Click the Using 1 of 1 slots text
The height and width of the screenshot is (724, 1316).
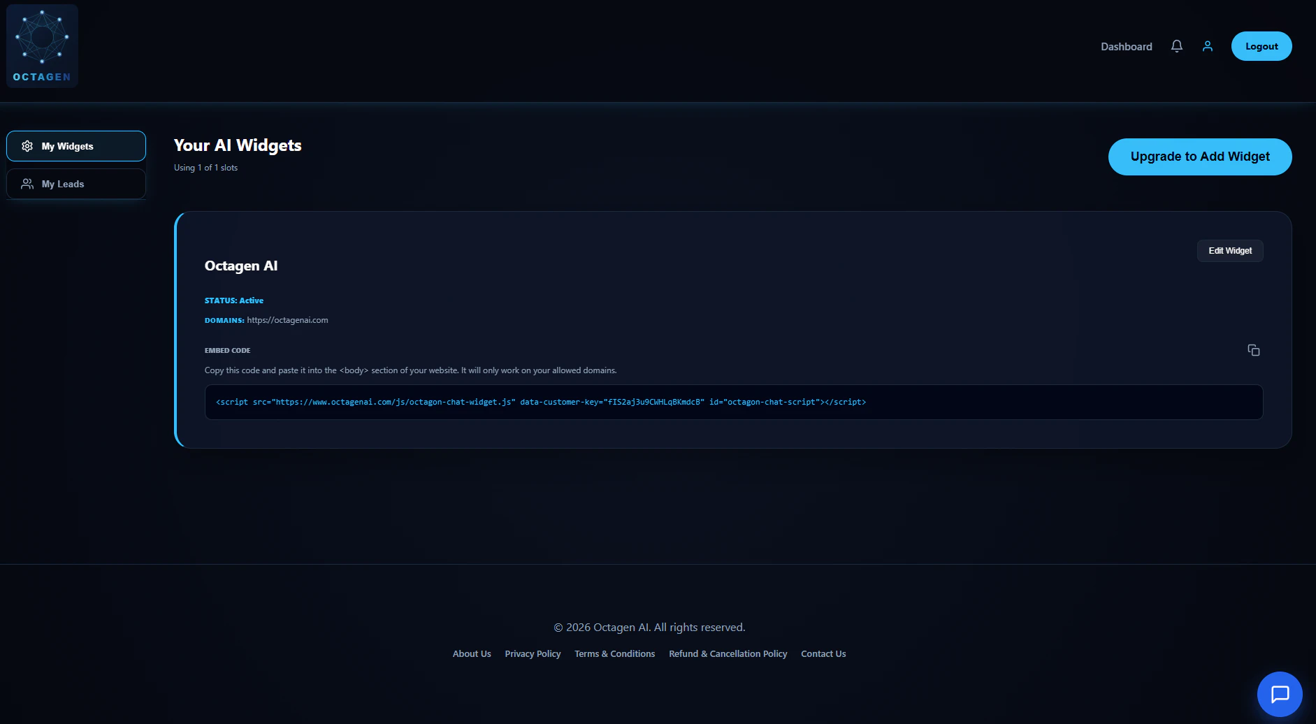[x=205, y=168]
